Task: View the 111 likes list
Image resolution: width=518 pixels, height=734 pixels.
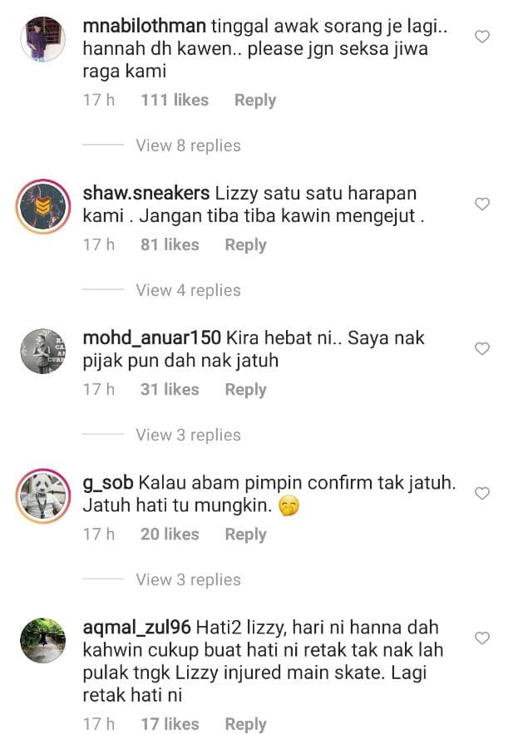Action: point(175,101)
